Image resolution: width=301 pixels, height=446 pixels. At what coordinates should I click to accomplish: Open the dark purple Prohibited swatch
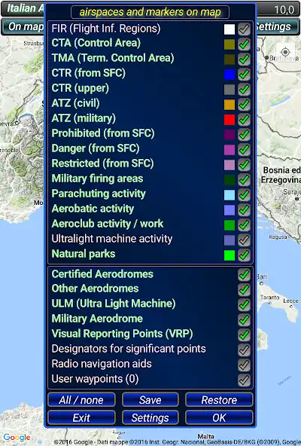tap(230, 135)
